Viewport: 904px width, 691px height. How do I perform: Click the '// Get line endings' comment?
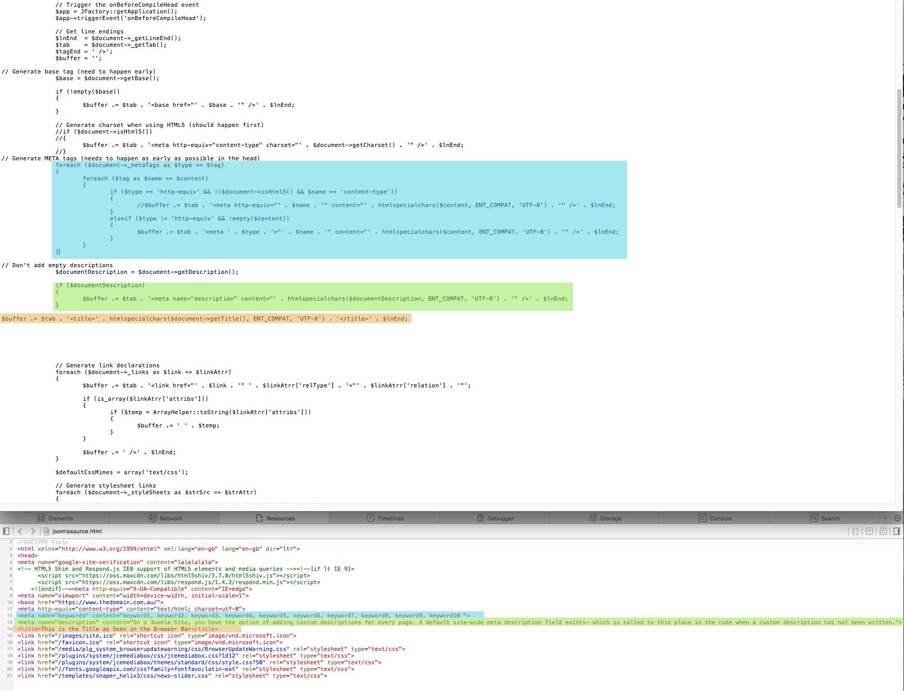(89, 31)
